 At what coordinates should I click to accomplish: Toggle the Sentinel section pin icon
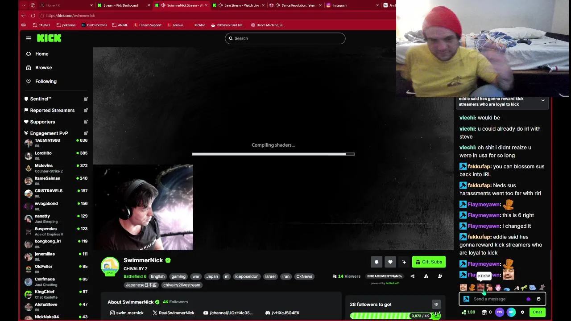pos(86,99)
